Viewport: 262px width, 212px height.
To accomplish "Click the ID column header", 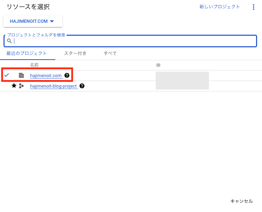I will click(x=158, y=65).
